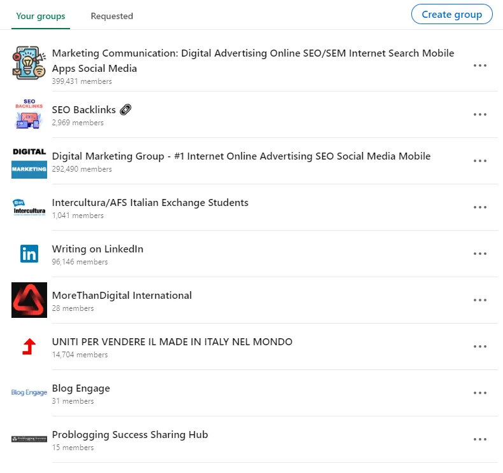Open more options for SEO Backlinks
The height and width of the screenshot is (473, 503).
479,114
